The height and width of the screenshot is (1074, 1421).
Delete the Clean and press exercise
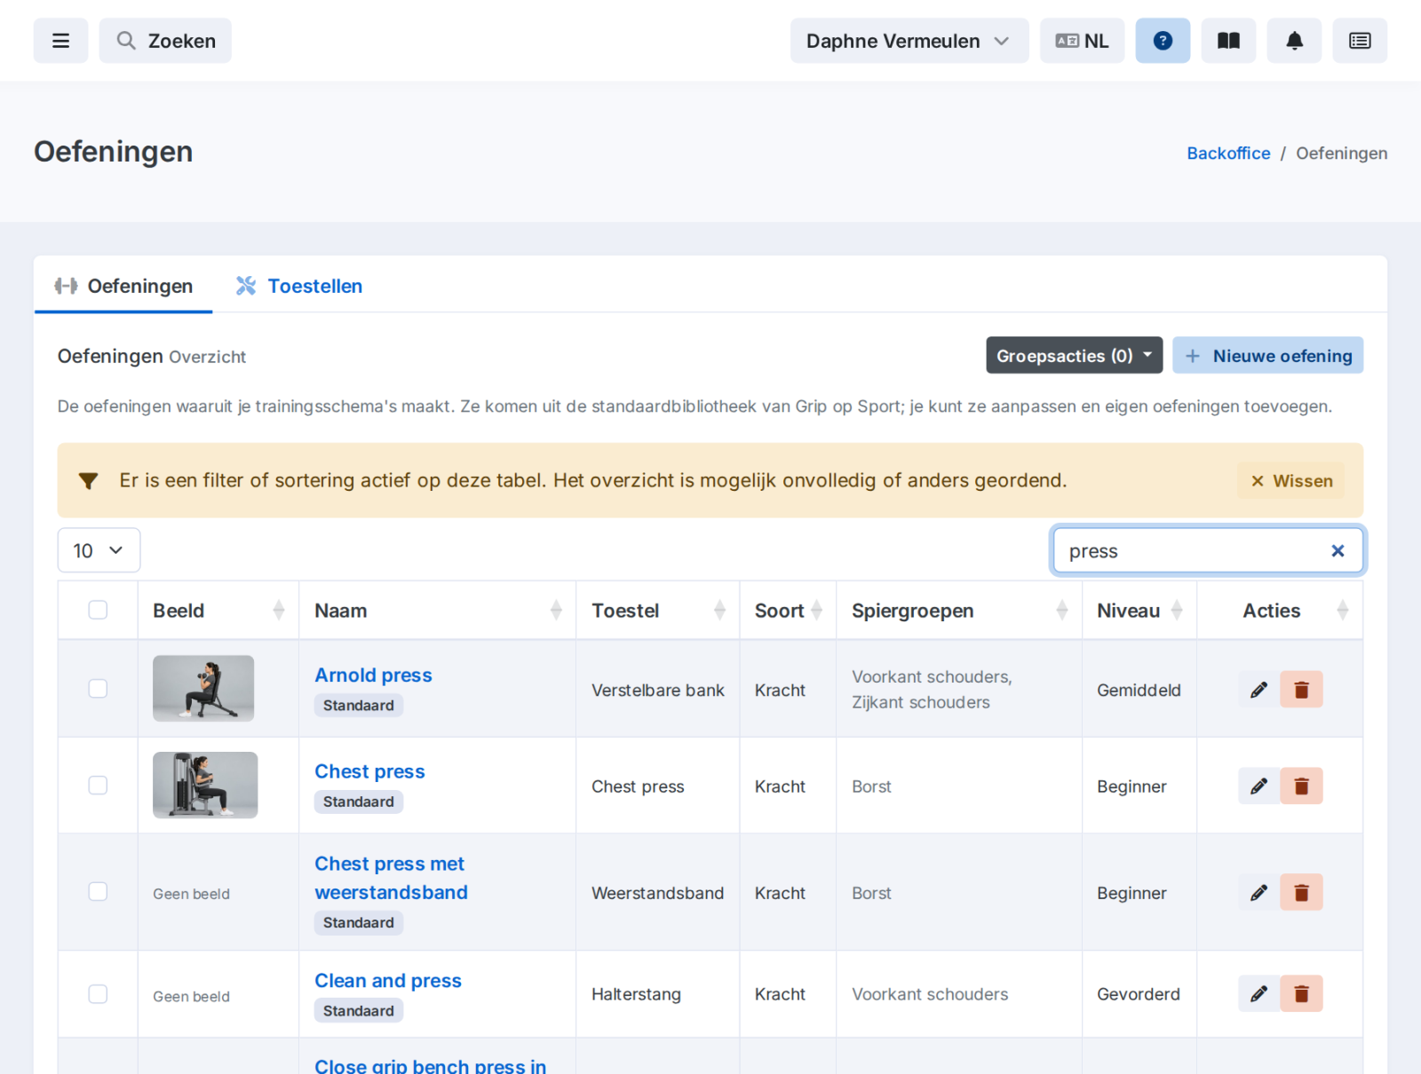click(x=1301, y=993)
